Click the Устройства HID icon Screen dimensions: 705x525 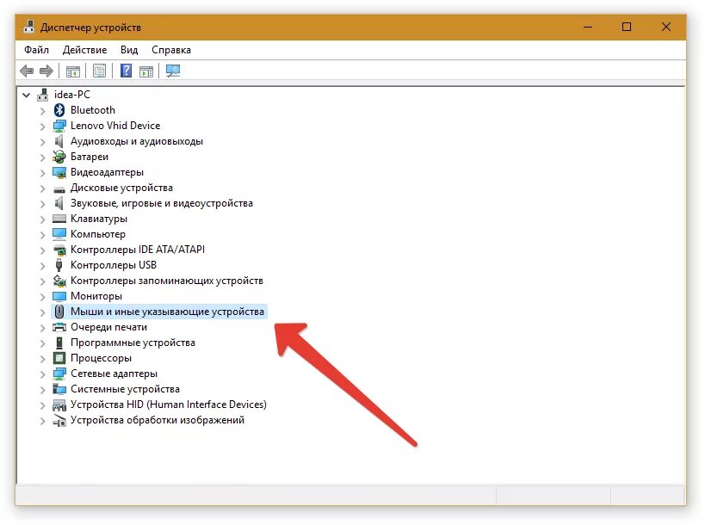[59, 405]
